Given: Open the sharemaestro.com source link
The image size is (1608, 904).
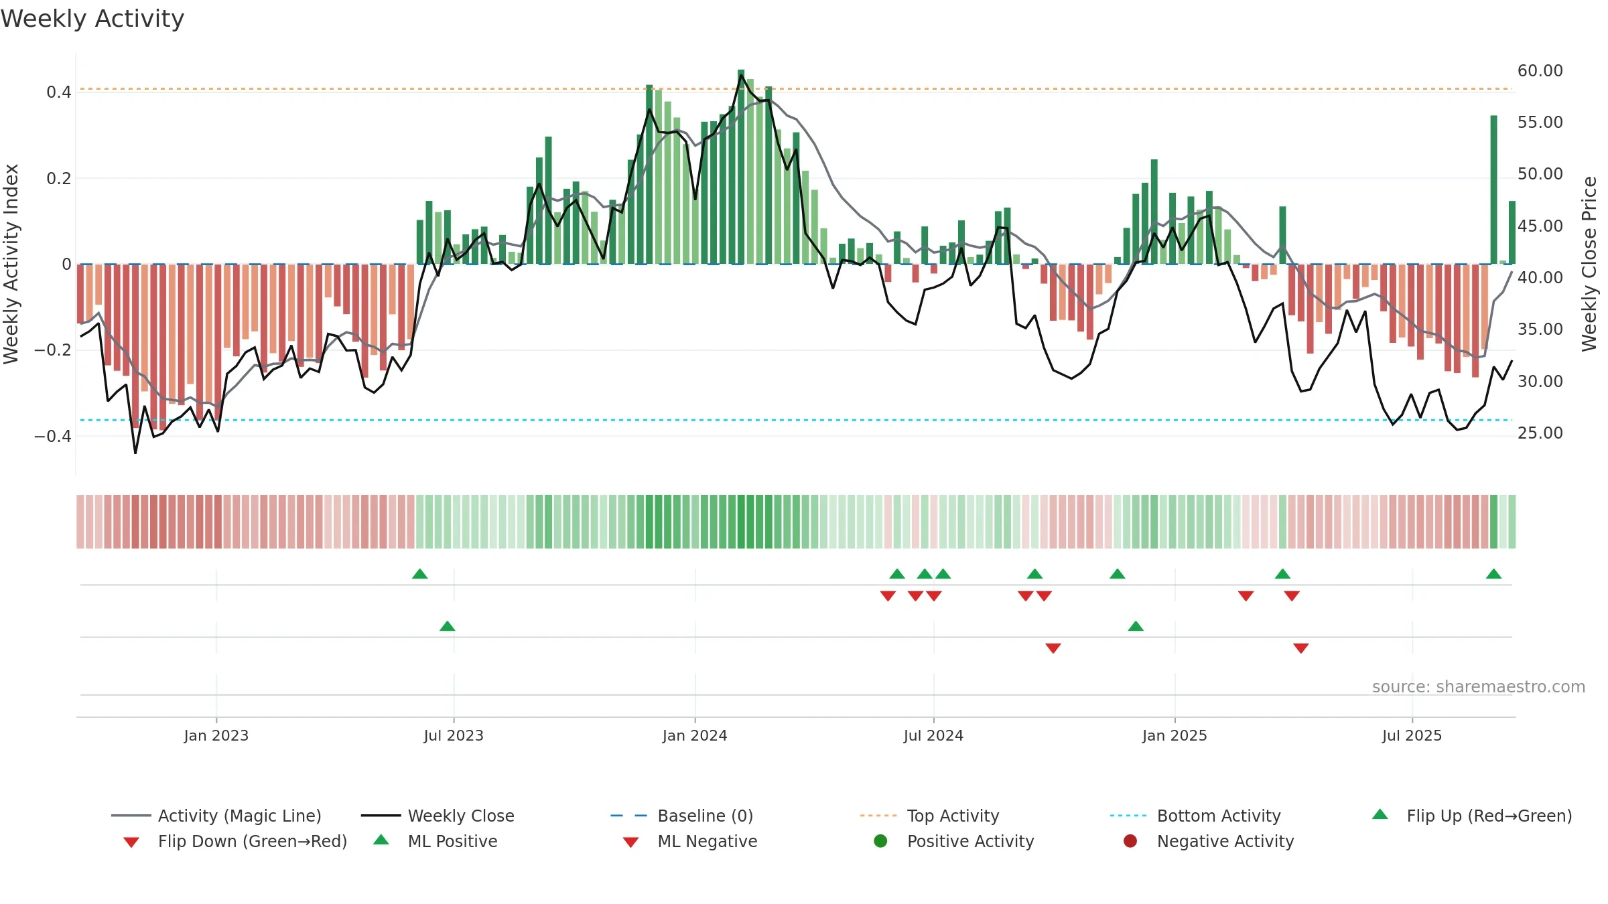Looking at the screenshot, I should (1479, 686).
